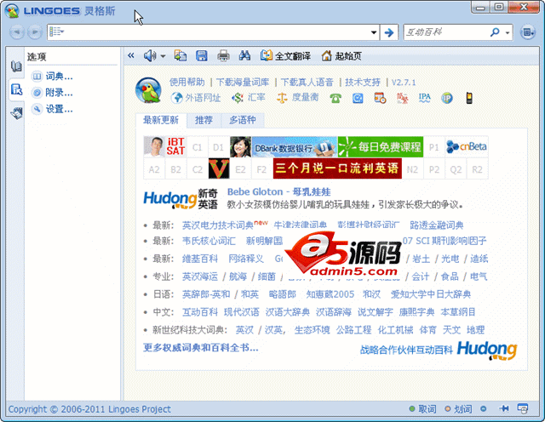The image size is (545, 422).
Task: Click 更多权威词典和百科全书... link
Action: [x=201, y=348]
